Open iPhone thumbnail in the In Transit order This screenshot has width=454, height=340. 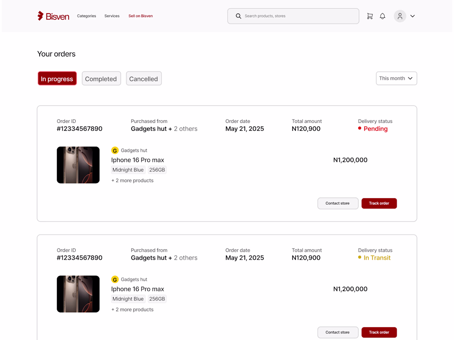[78, 294]
